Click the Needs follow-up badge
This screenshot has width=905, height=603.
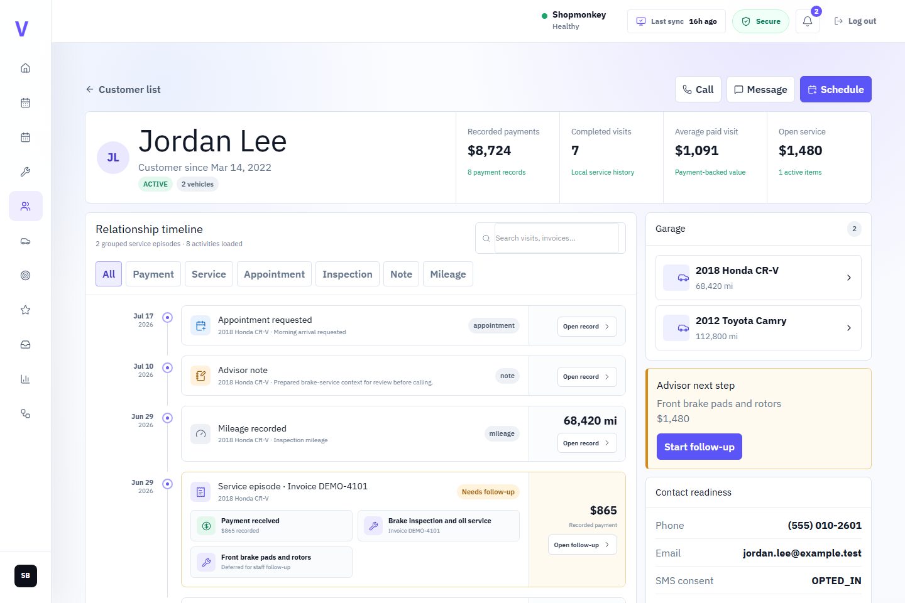[488, 492]
